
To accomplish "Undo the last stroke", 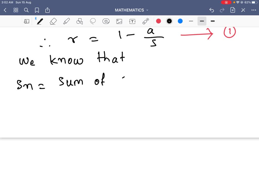I will coord(212,10).
